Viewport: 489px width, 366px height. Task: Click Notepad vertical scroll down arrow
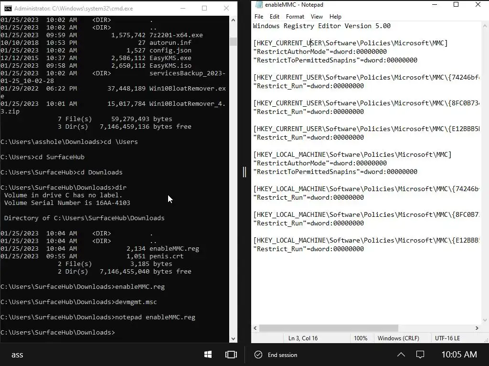[x=485, y=320]
